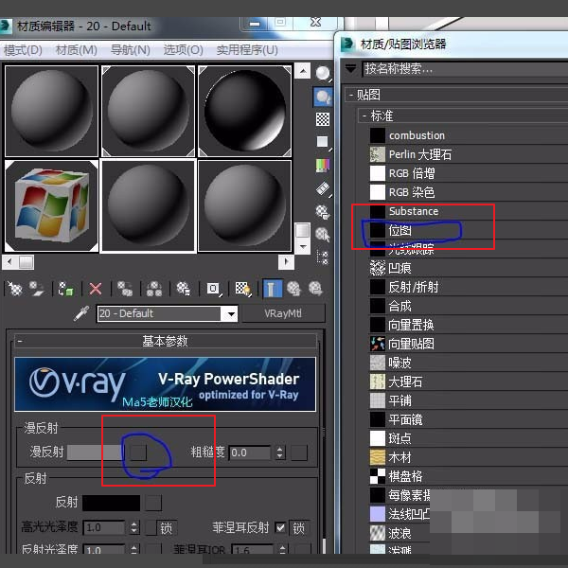This screenshot has height=568, width=568.
Task: Collapse the 标准 subgroup
Action: coord(364,115)
